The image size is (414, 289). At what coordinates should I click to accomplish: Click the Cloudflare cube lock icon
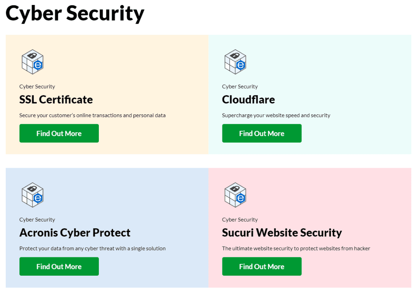[x=235, y=62]
